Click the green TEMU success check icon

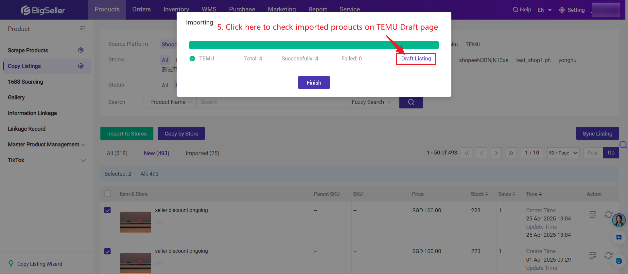pyautogui.click(x=192, y=59)
